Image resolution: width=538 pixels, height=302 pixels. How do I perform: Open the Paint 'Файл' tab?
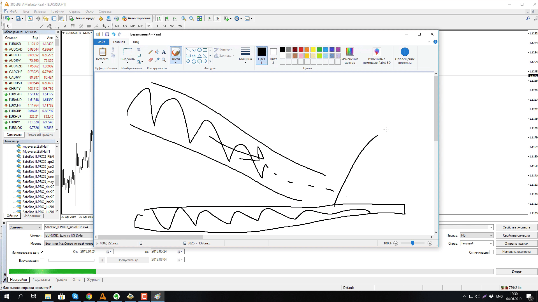point(101,42)
